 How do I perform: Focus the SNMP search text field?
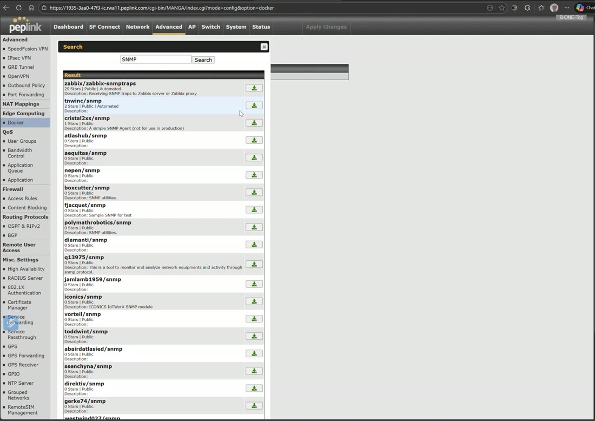tap(156, 60)
